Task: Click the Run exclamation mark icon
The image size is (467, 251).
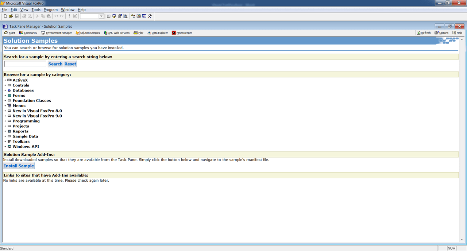Action: coord(69,16)
